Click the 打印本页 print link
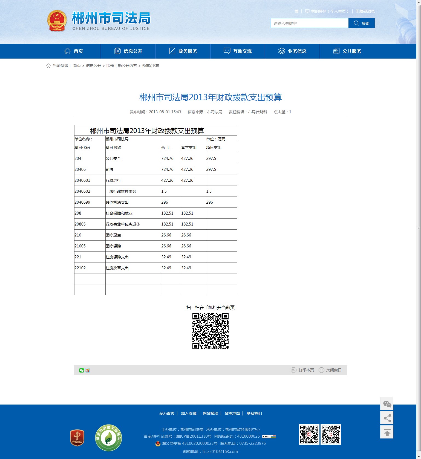 (302, 370)
